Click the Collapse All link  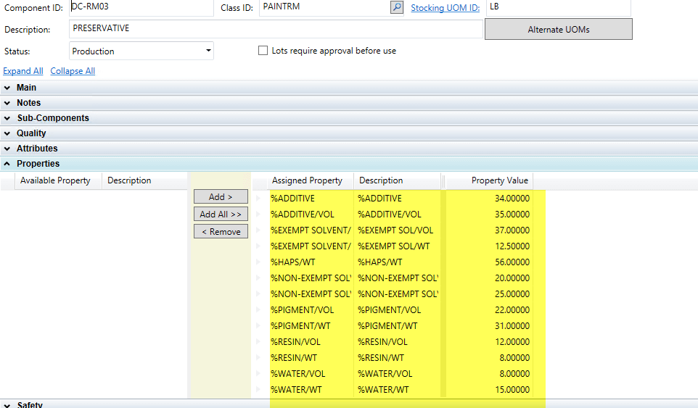click(x=73, y=71)
